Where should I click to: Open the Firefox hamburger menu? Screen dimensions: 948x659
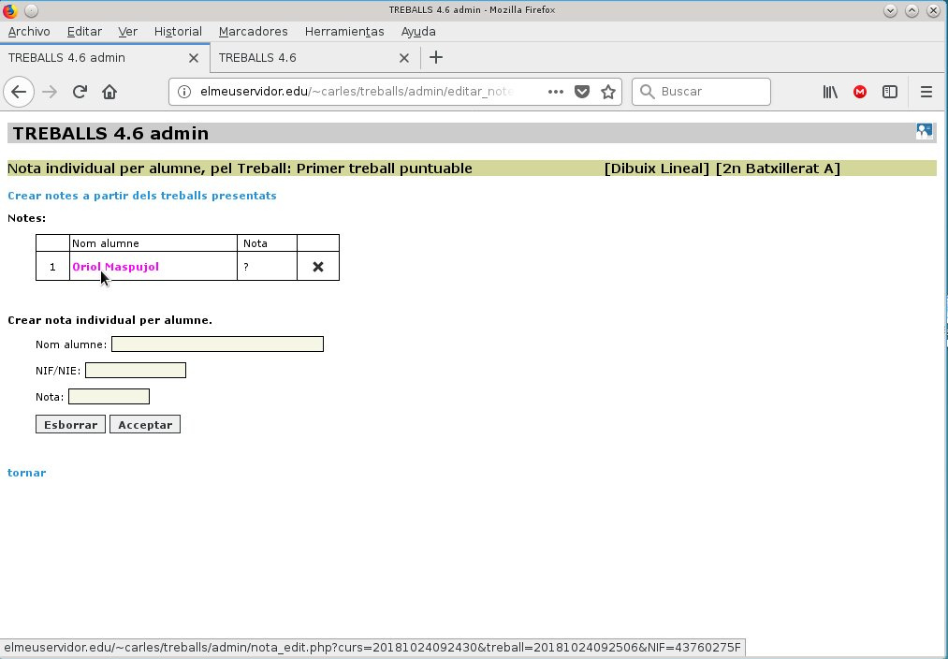point(926,92)
